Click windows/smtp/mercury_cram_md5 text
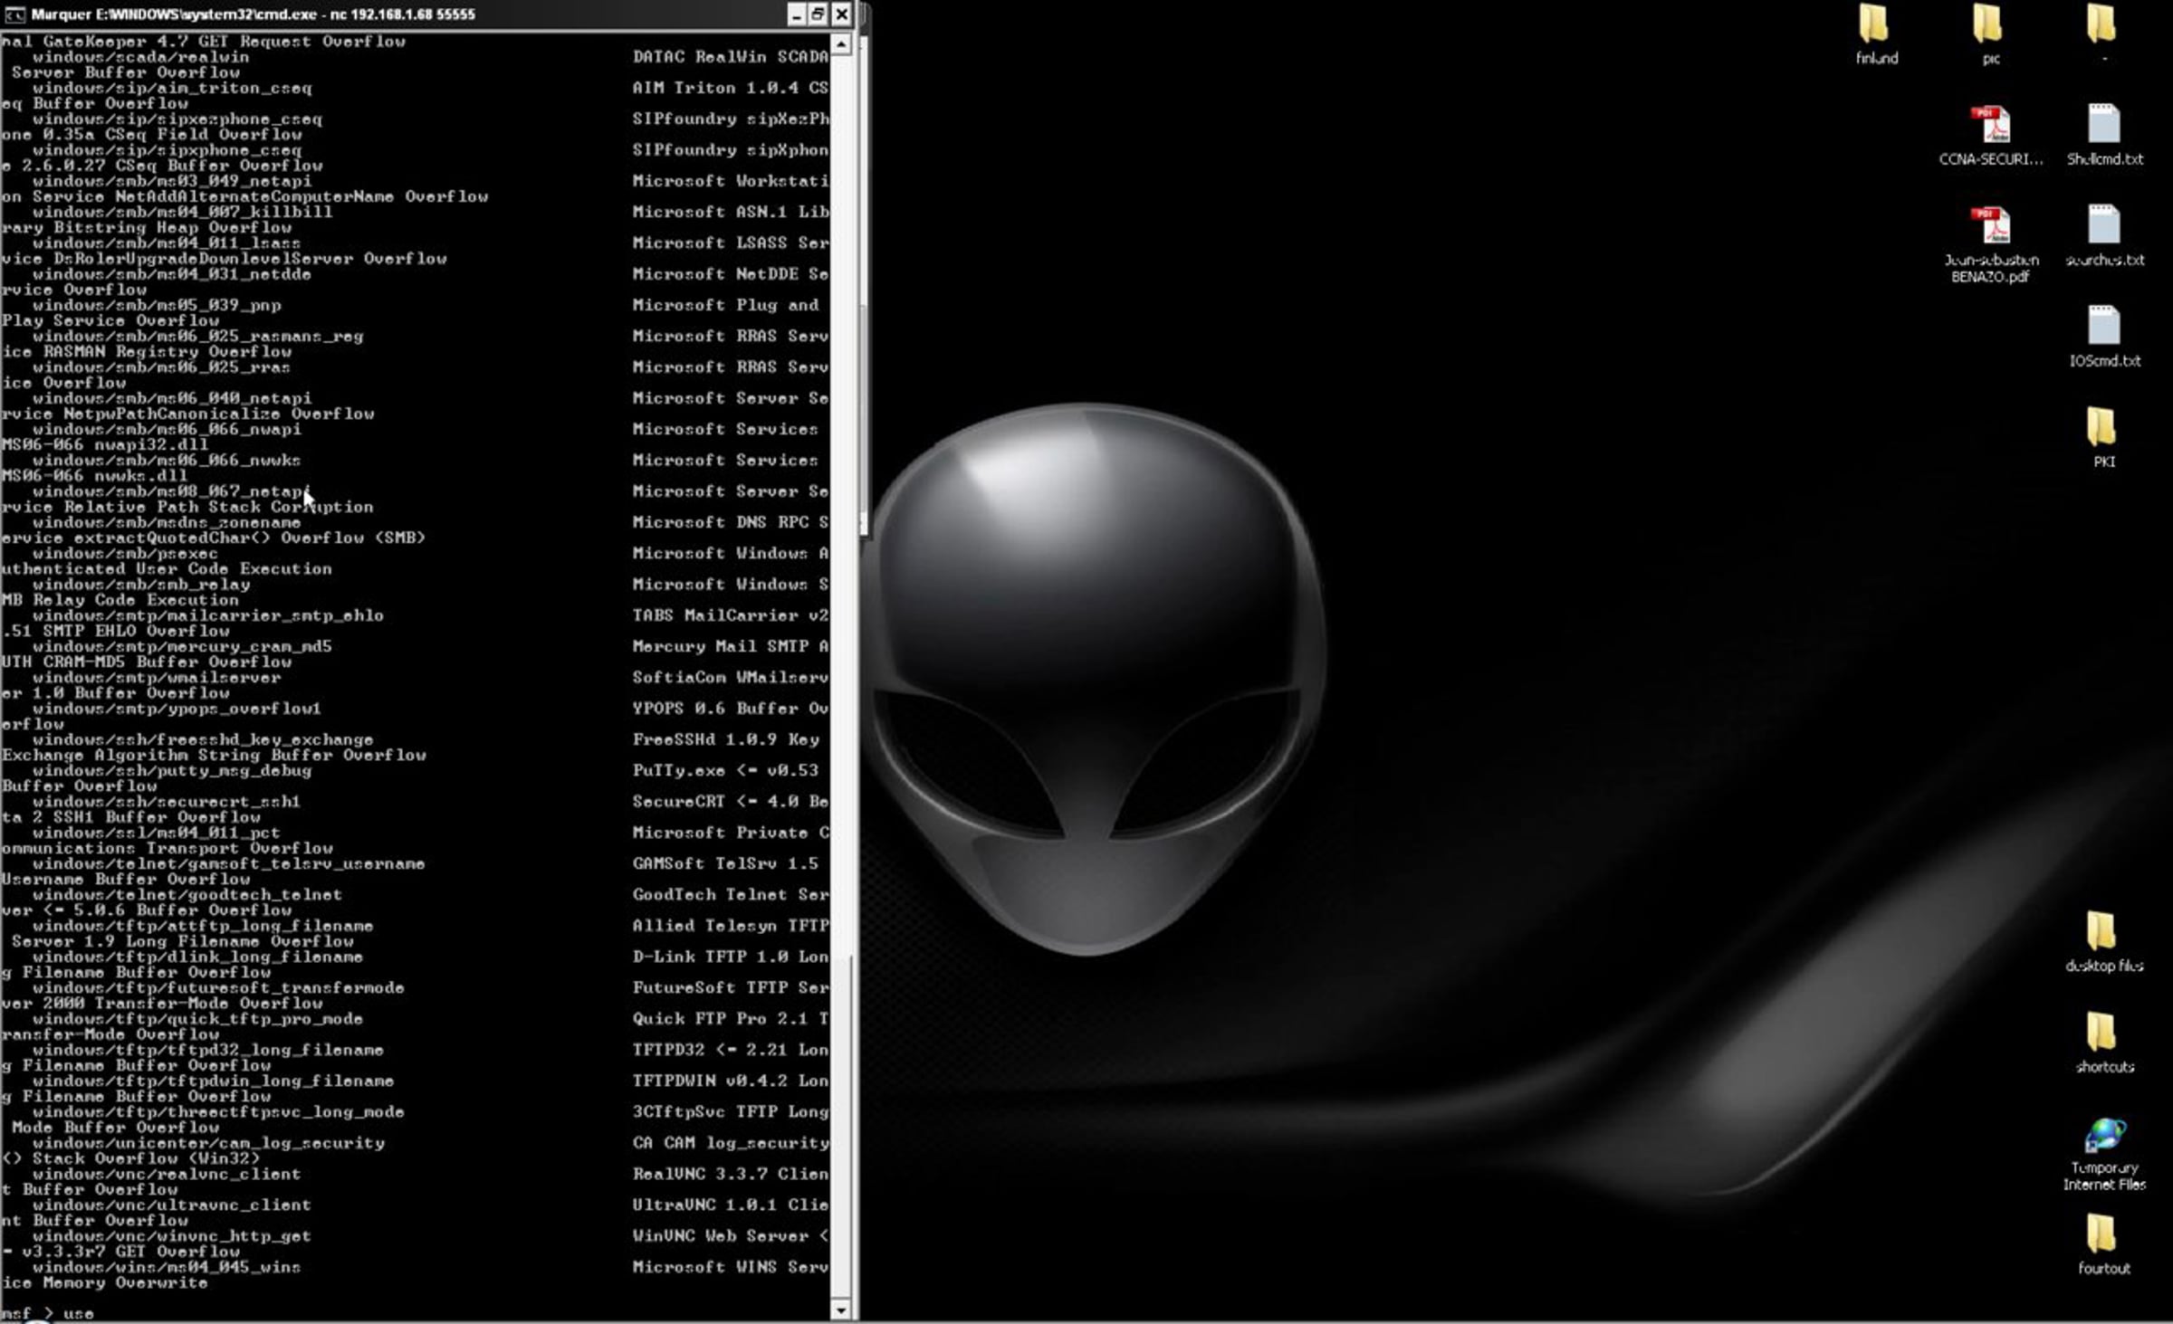This screenshot has width=2173, height=1324. [182, 647]
